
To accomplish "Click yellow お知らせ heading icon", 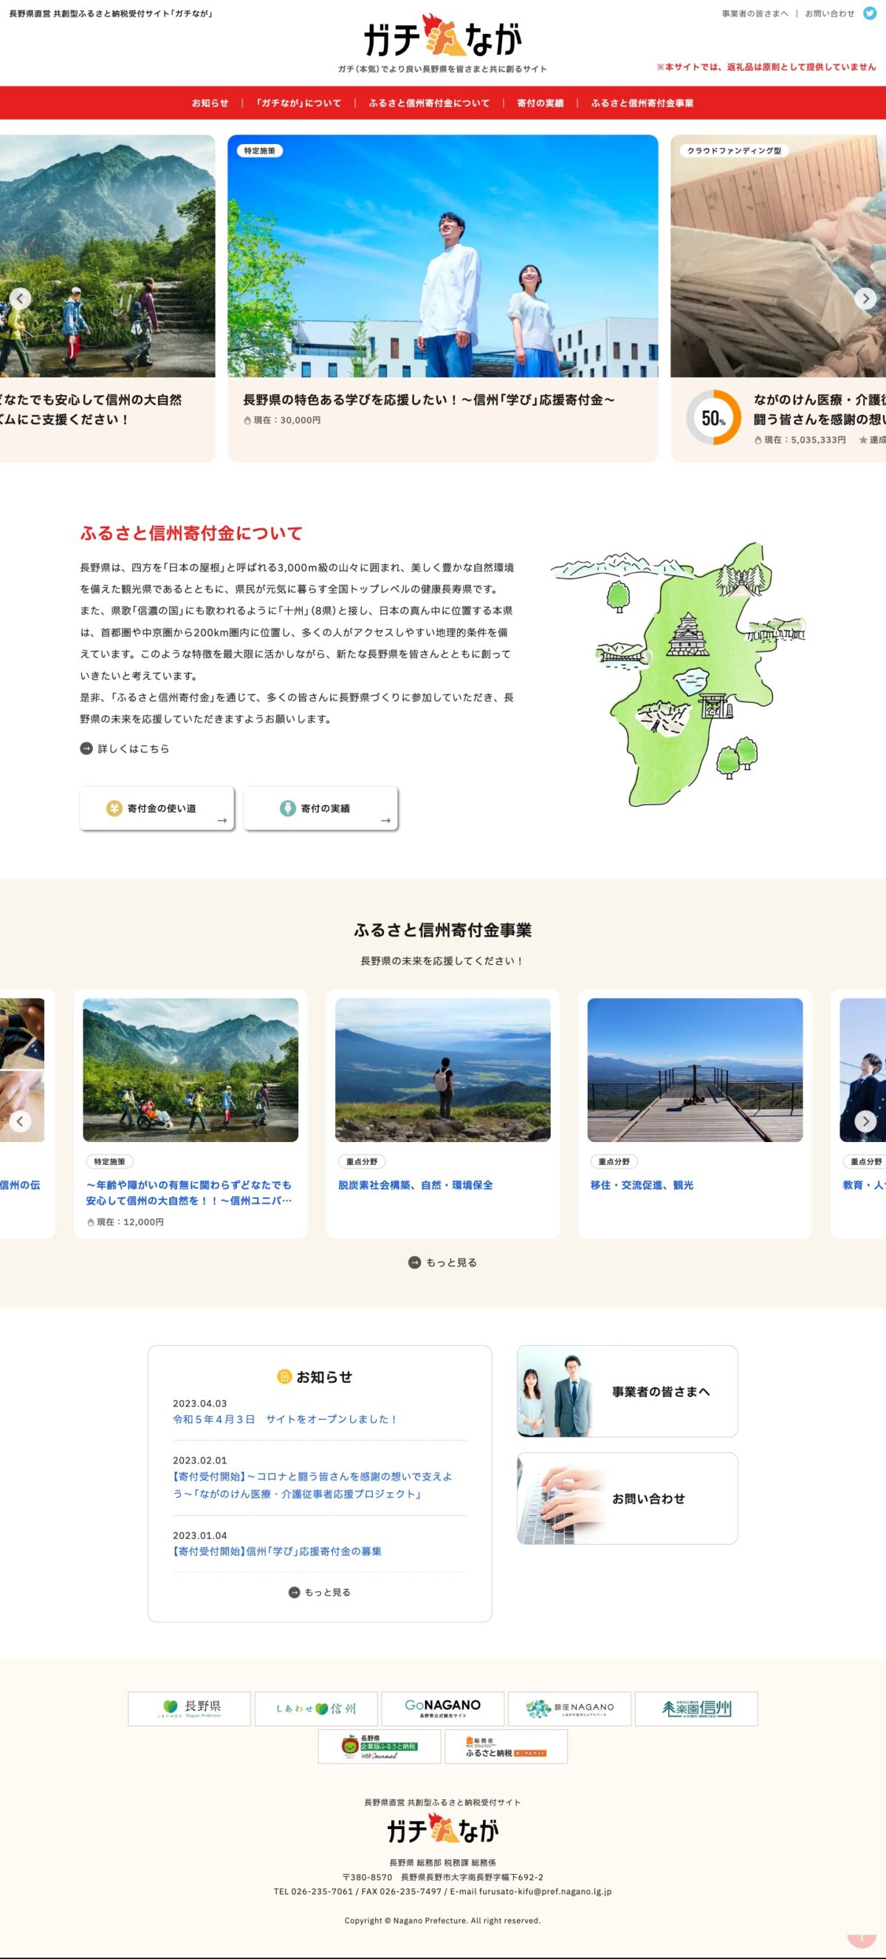I will (x=284, y=1376).
